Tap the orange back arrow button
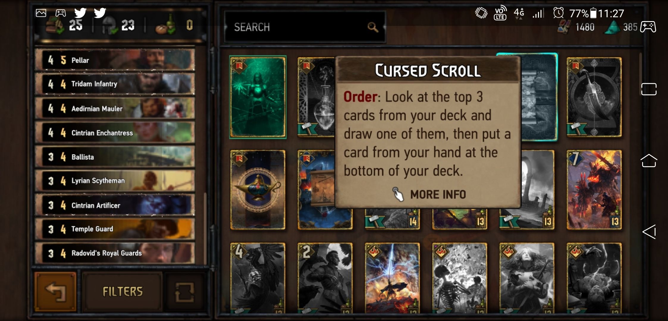Image resolution: width=668 pixels, height=321 pixels. coord(55,292)
